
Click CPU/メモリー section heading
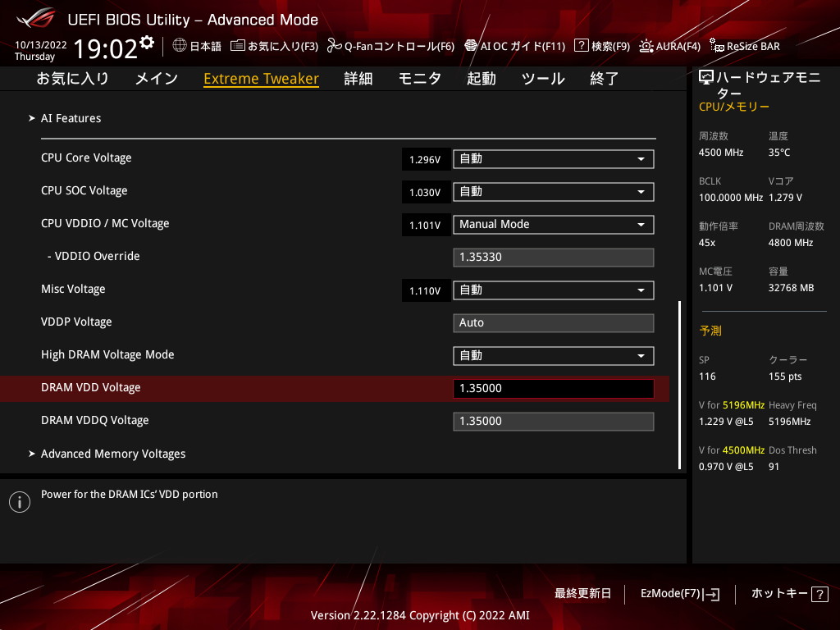tap(734, 107)
